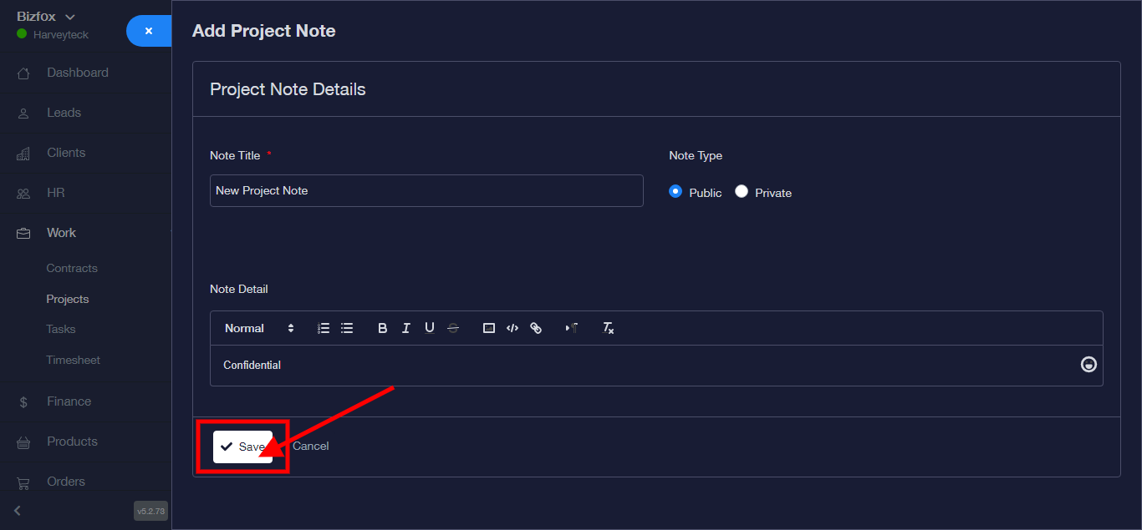Select the Private note type
1142x530 pixels.
[742, 192]
